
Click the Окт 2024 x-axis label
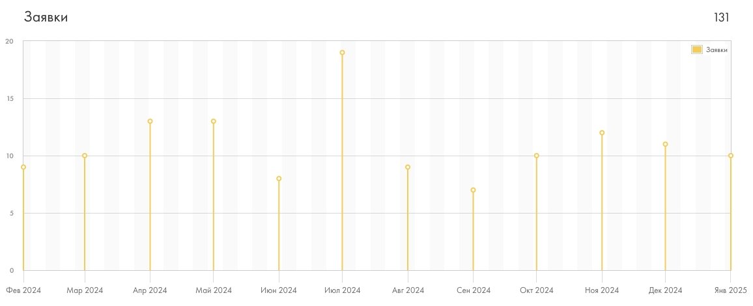(537, 290)
